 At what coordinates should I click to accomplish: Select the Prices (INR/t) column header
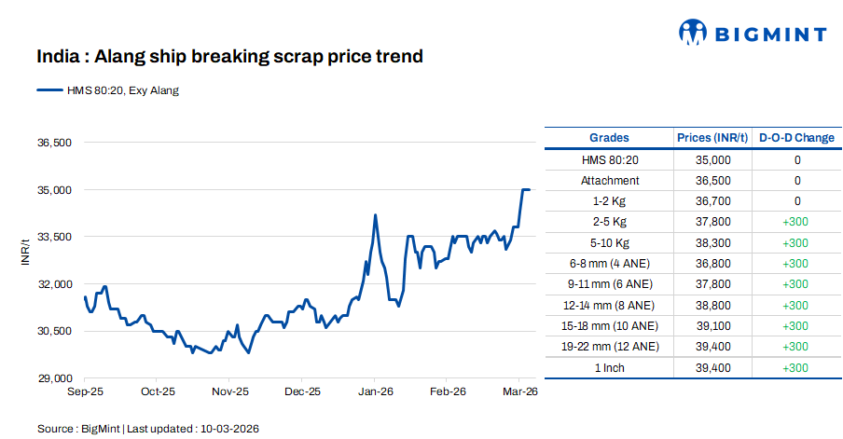[712, 138]
